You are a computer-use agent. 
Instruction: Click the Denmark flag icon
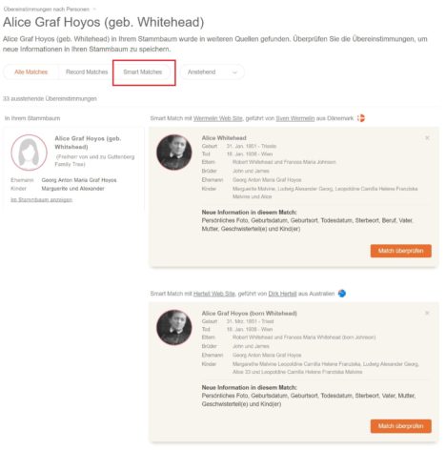point(361,118)
